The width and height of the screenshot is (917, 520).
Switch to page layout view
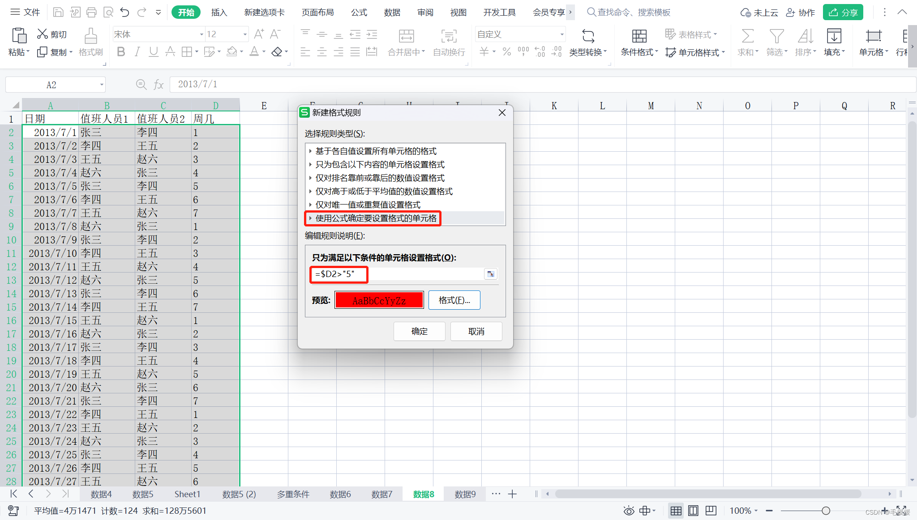pyautogui.click(x=693, y=511)
